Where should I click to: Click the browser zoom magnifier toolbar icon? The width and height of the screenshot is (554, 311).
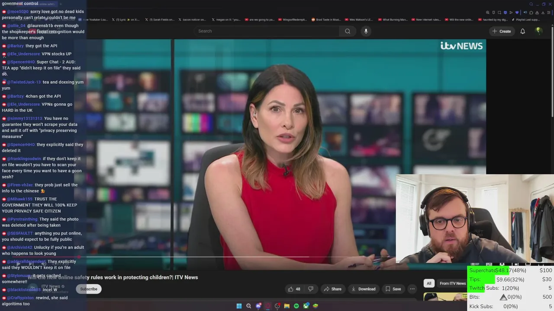click(x=488, y=13)
